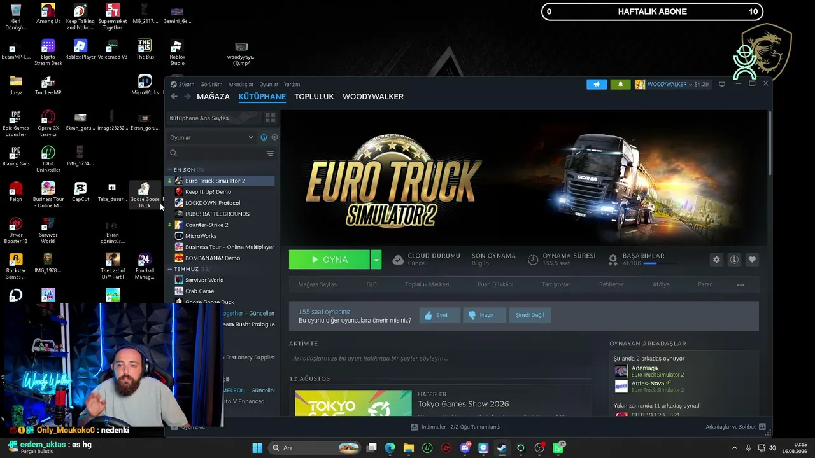Open Microsoft Edge from the taskbar
815x458 pixels.
tap(390, 448)
